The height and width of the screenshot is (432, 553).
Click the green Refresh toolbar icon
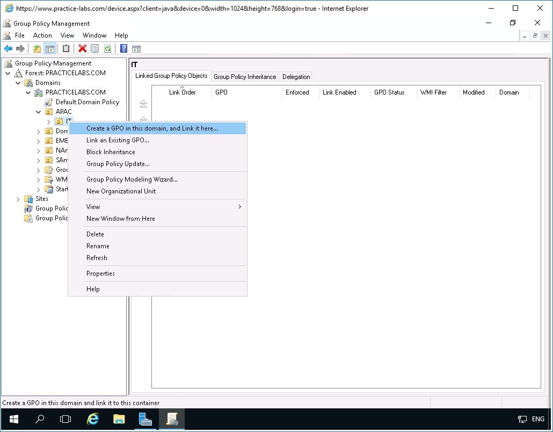pos(107,49)
